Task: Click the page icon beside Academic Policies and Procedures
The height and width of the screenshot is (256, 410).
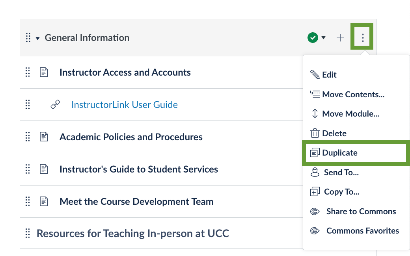Action: (x=44, y=137)
